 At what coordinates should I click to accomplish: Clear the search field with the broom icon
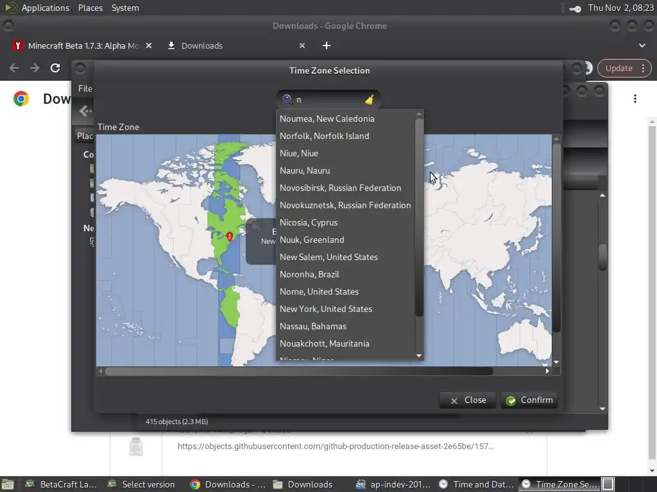370,99
